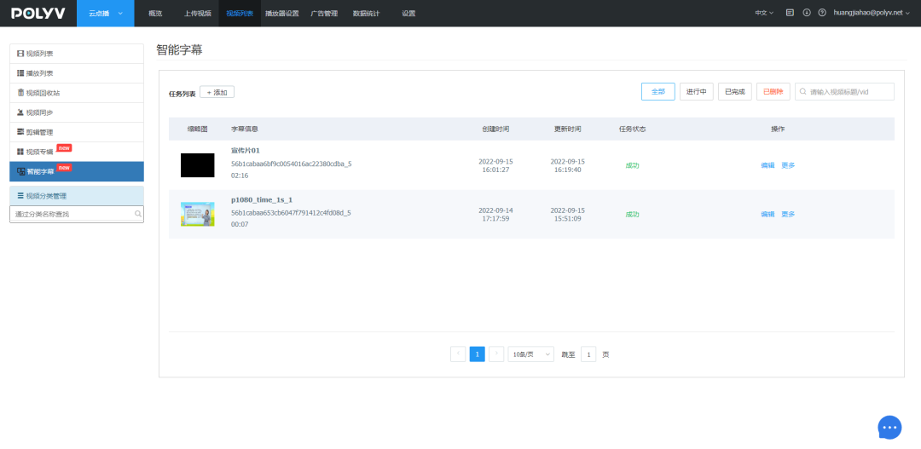This screenshot has height=449, width=921.
Task: Open the 中文 language dropdown
Action: point(764,13)
